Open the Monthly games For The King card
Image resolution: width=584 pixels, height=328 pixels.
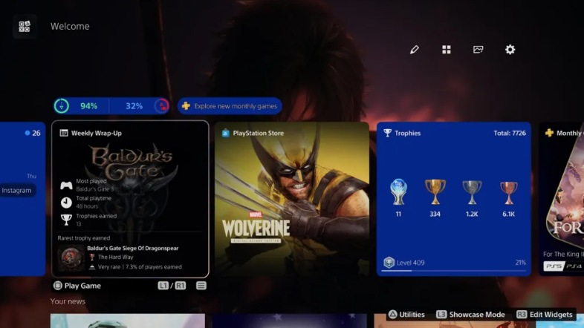pos(562,199)
